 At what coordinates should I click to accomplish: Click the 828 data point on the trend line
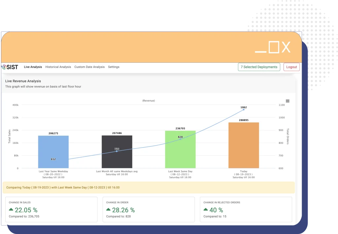pyautogui.click(x=180, y=139)
